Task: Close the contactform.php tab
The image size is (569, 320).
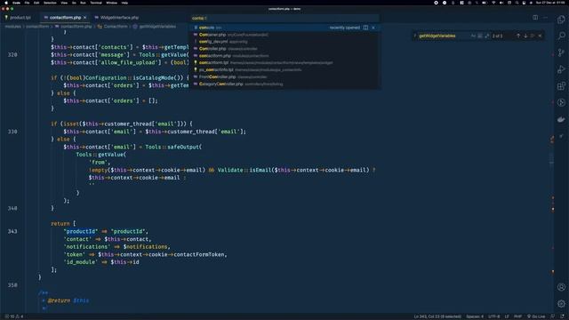Action: [85, 18]
